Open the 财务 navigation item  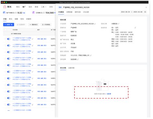click(51, 7)
